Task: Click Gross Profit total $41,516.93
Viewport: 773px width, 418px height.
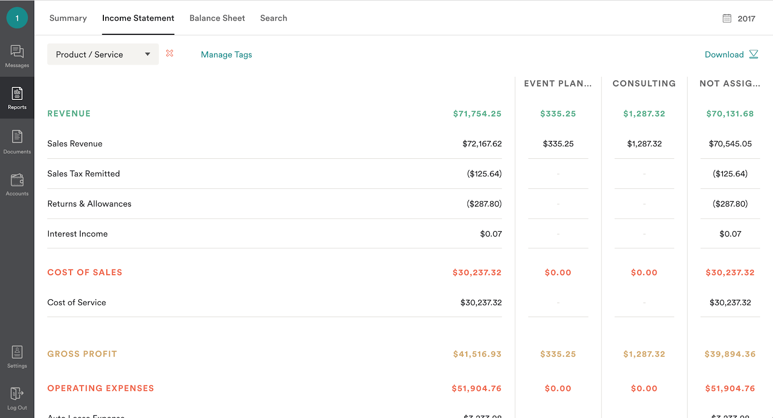Action: point(477,354)
